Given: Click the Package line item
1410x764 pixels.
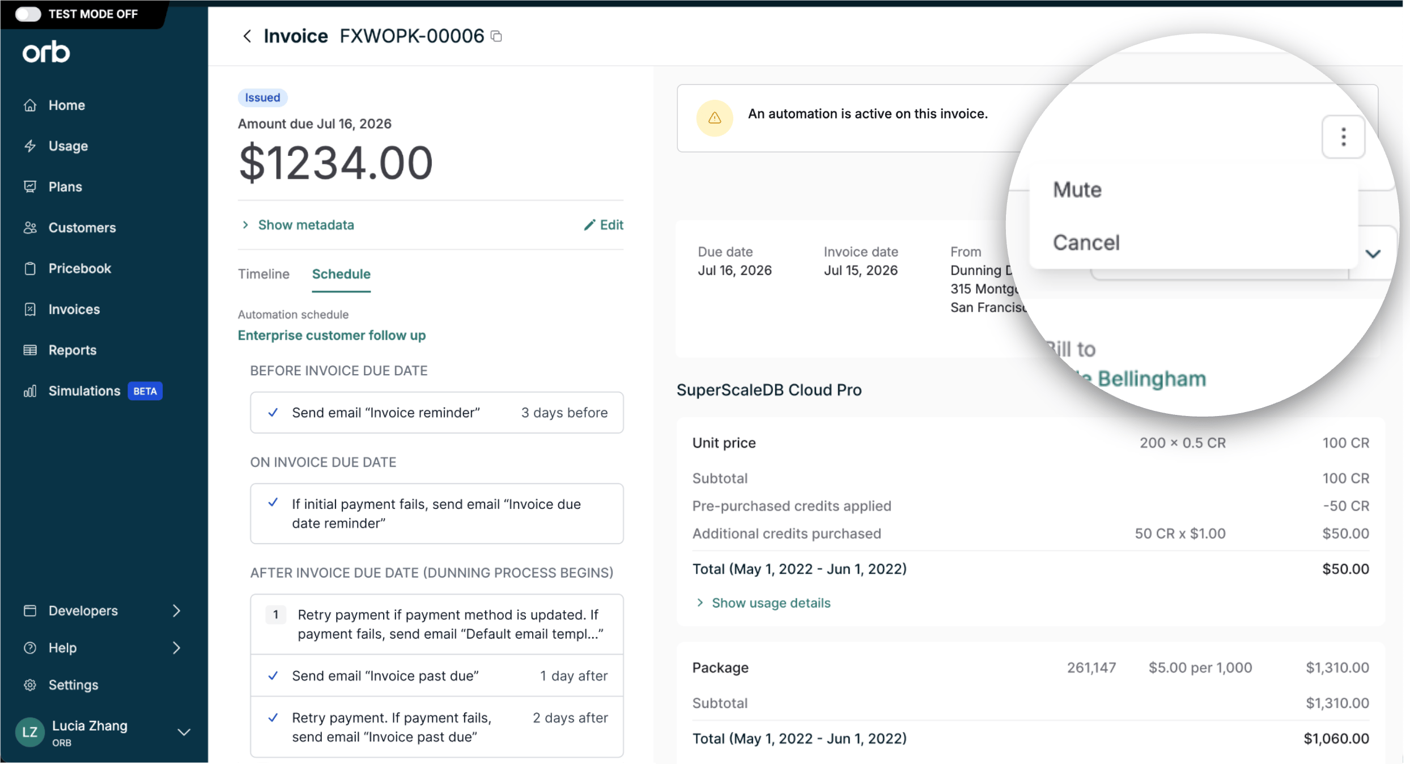Looking at the screenshot, I should tap(1031, 668).
